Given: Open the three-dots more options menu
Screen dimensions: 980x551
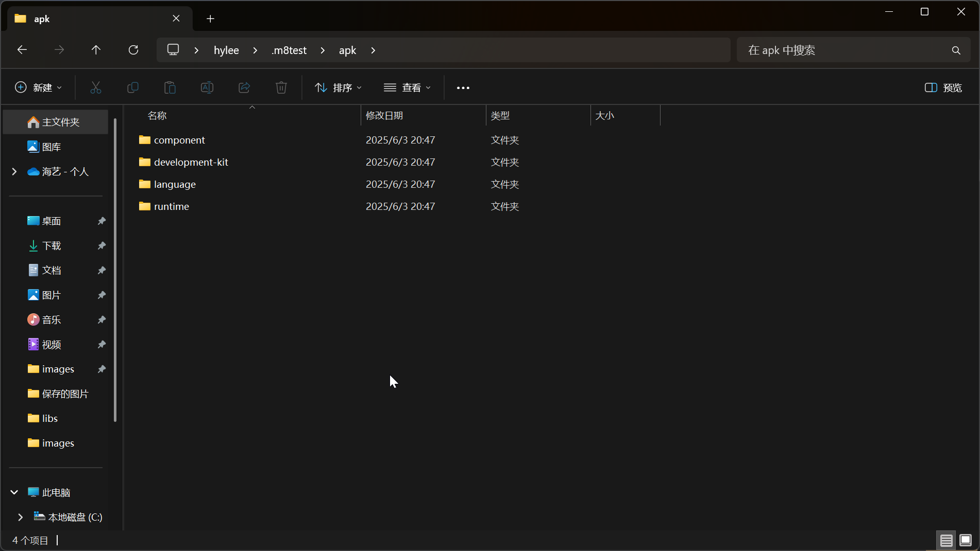Looking at the screenshot, I should (463, 88).
